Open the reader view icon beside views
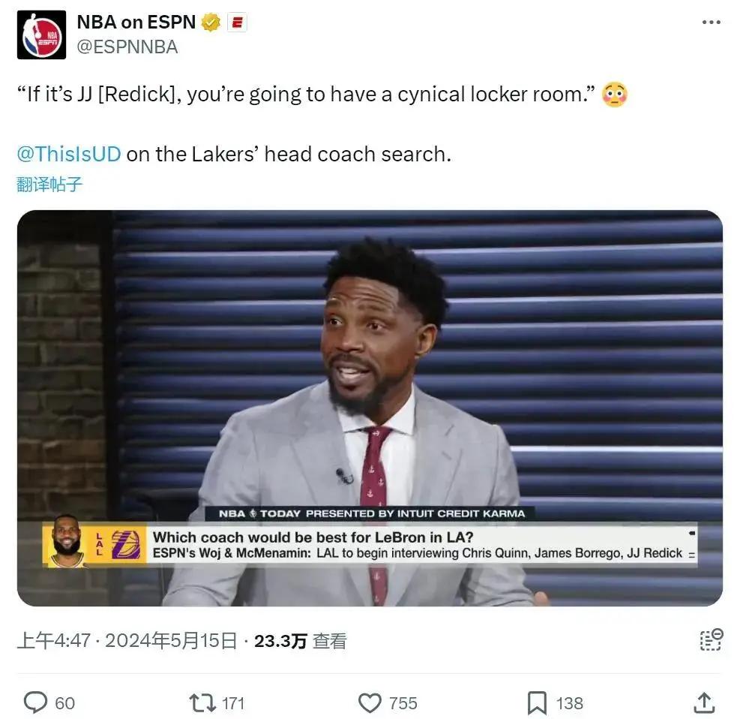Screen dimensions: 743x719 [x=712, y=639]
